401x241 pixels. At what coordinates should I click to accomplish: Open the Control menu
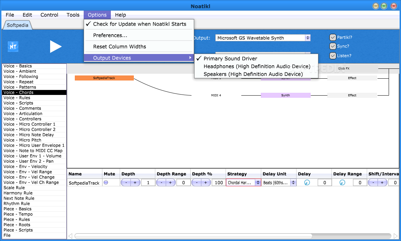point(49,15)
